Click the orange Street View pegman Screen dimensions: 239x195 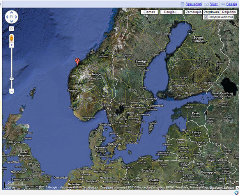[12, 38]
